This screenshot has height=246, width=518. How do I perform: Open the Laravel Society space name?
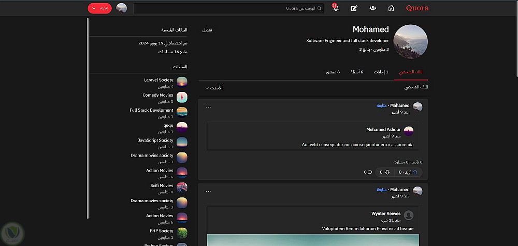tap(159, 80)
